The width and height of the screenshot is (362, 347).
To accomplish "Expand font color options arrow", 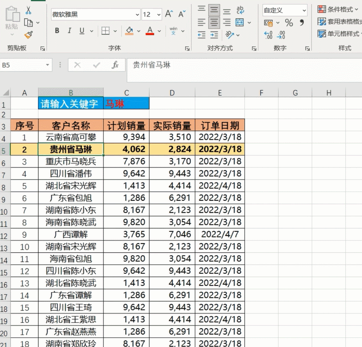I will (159, 31).
